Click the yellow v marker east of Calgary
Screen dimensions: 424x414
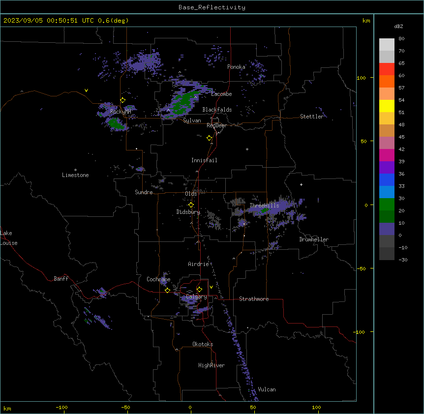pos(211,287)
